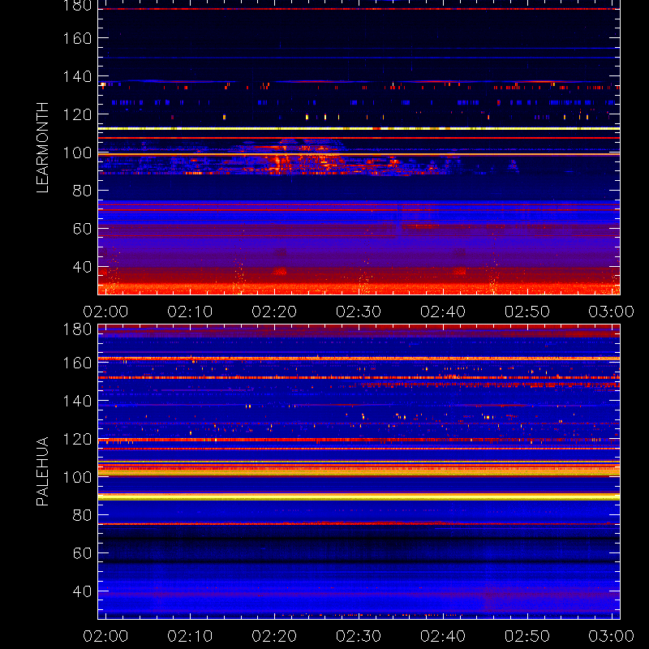Click the PALEHUA vertical axis title
The height and width of the screenshot is (649, 649).
(x=43, y=471)
